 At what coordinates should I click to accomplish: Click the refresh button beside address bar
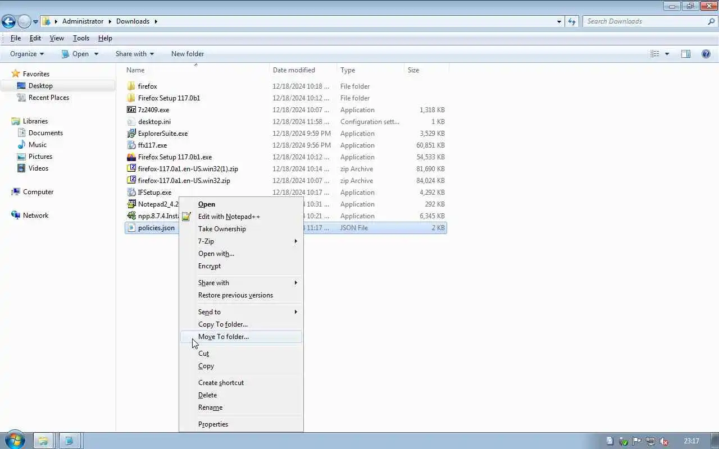(x=572, y=21)
